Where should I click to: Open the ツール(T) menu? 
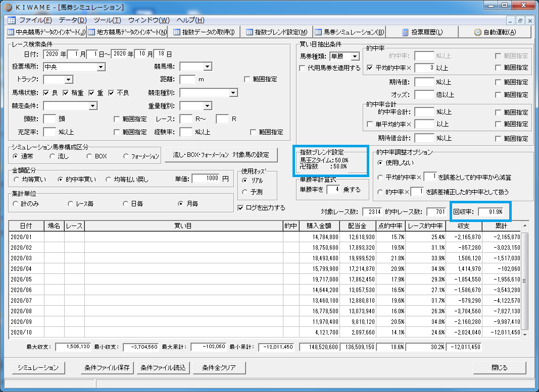(108, 20)
